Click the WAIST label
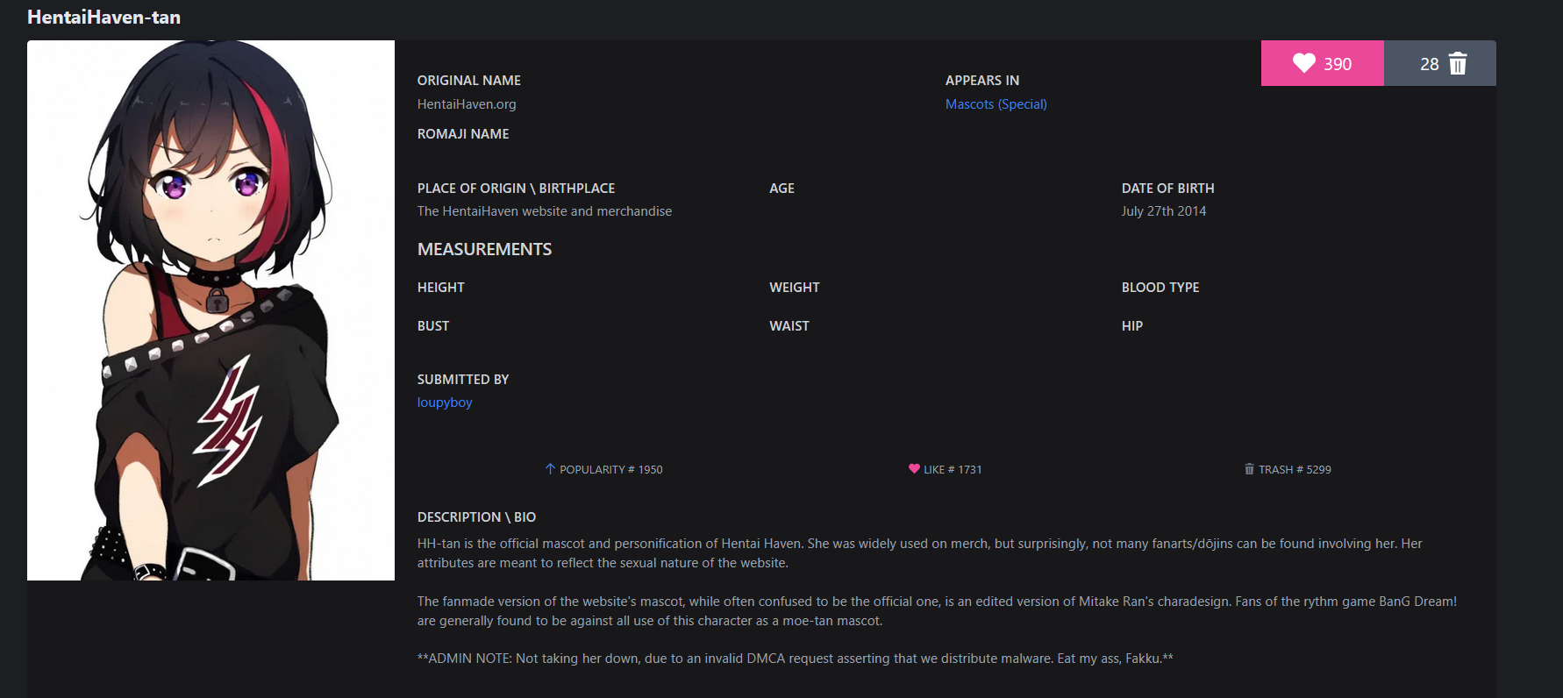This screenshot has height=698, width=1563. pos(789,326)
